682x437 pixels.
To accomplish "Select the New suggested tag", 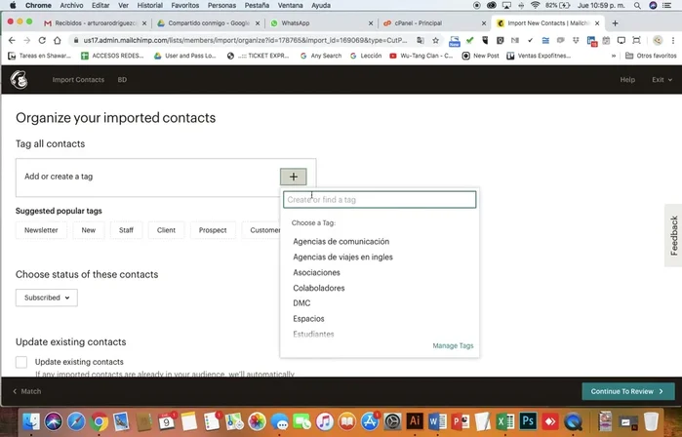I will 88,230.
